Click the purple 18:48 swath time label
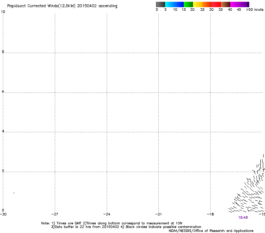Screen dimensions: 265x233 point(243,218)
